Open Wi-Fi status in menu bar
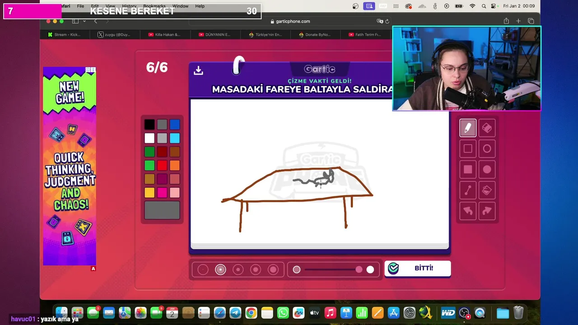The image size is (578, 325). [472, 6]
